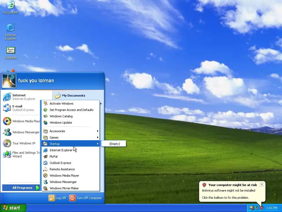Screen dimensions: 282x212
Task: Open Outlook Express E-mail pinned item
Action: (21, 108)
